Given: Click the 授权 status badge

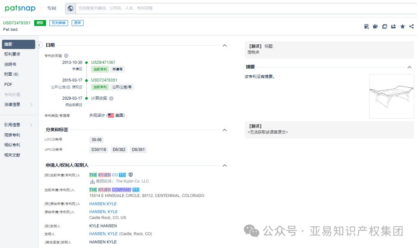Looking at the screenshot, I should tap(40, 23).
